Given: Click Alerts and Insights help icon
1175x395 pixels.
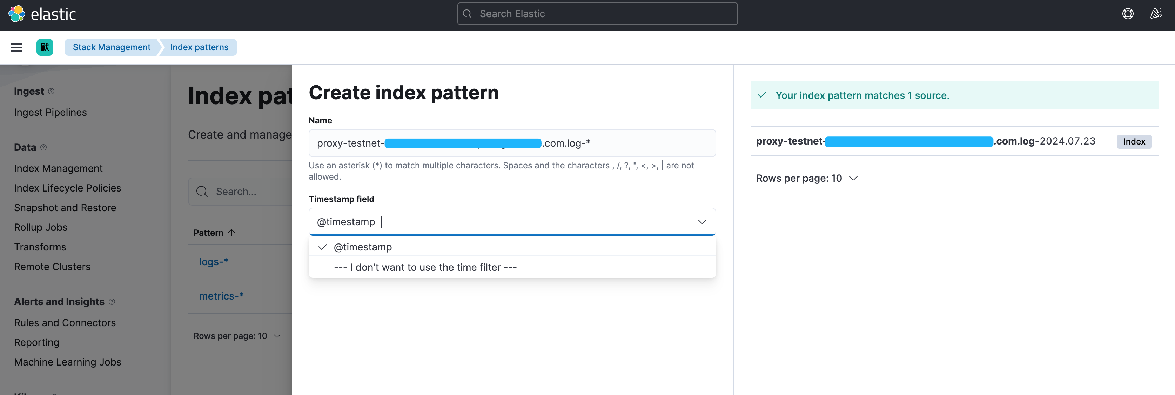Looking at the screenshot, I should (112, 302).
